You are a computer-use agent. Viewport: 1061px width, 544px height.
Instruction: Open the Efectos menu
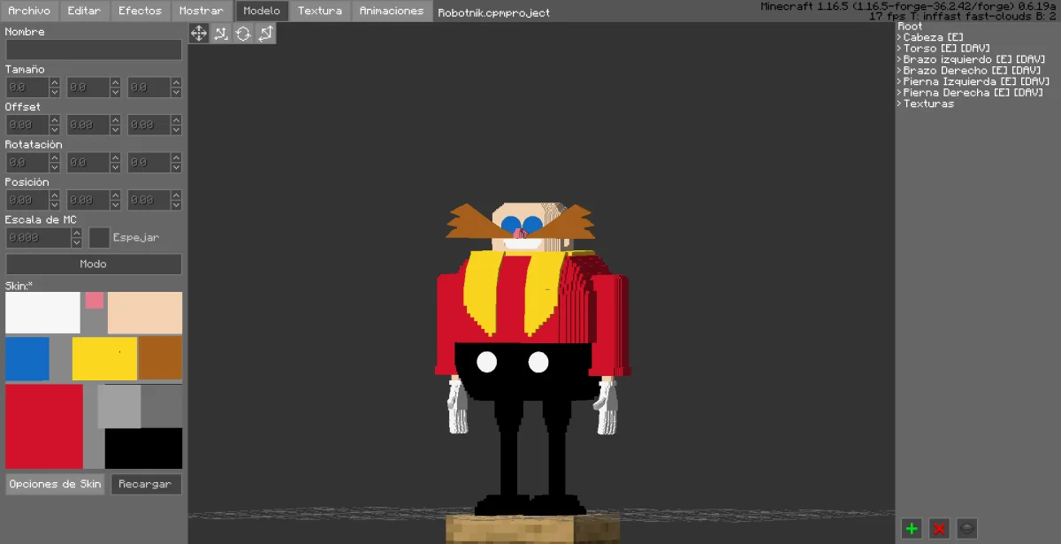(x=140, y=11)
